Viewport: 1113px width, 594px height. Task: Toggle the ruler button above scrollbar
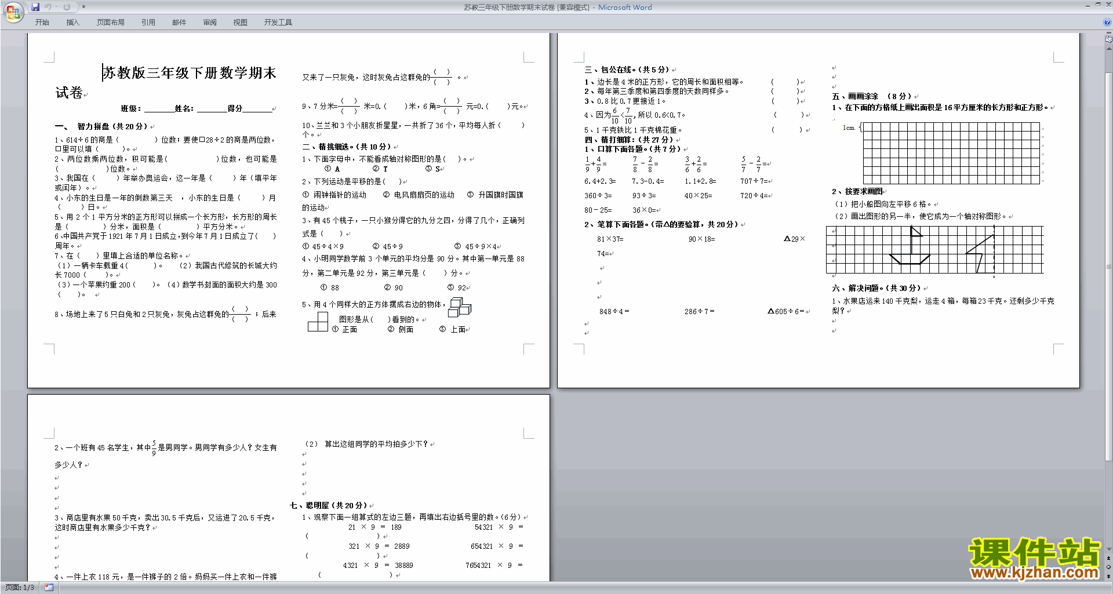(1109, 40)
